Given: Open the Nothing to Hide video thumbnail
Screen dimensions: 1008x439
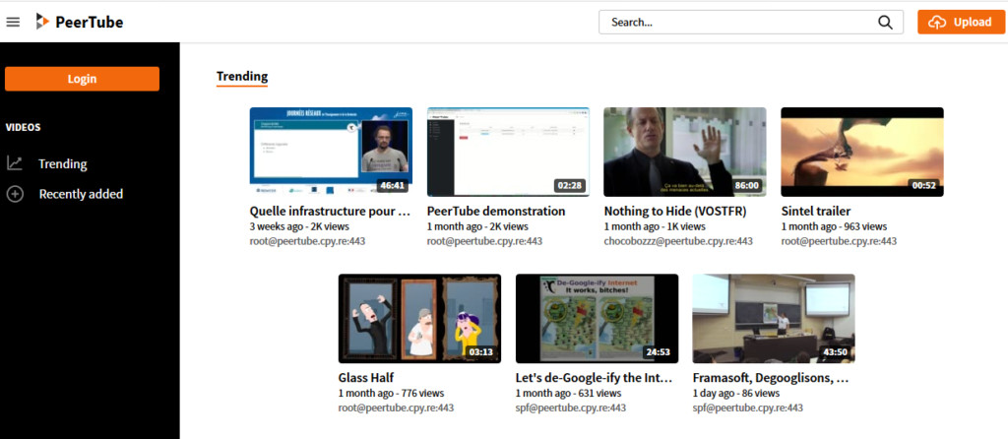Looking at the screenshot, I should point(685,152).
